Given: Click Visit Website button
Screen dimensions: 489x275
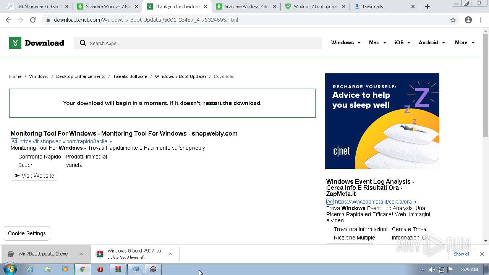Looking at the screenshot, I should (x=34, y=176).
